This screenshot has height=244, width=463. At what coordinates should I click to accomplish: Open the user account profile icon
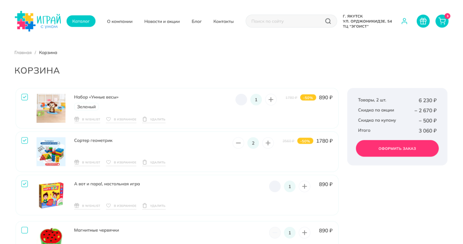[404, 21]
